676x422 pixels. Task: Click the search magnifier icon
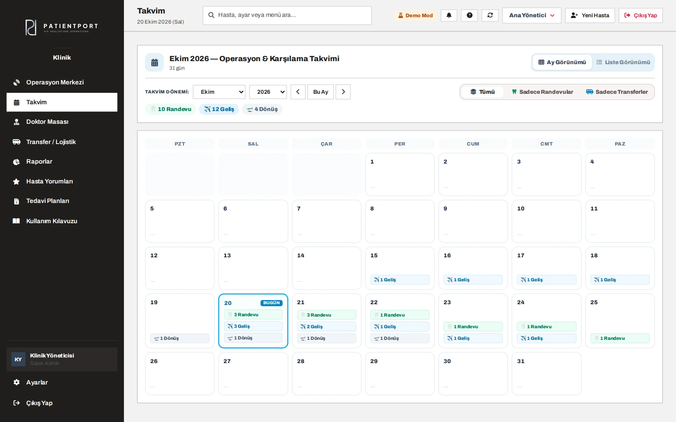point(211,15)
